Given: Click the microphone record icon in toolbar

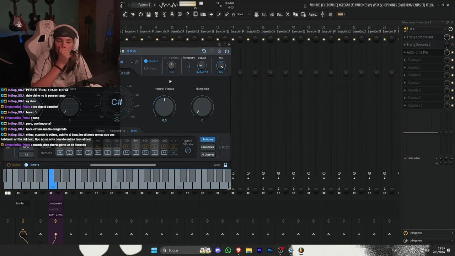Looking at the screenshot, I should pyautogui.click(x=172, y=15).
